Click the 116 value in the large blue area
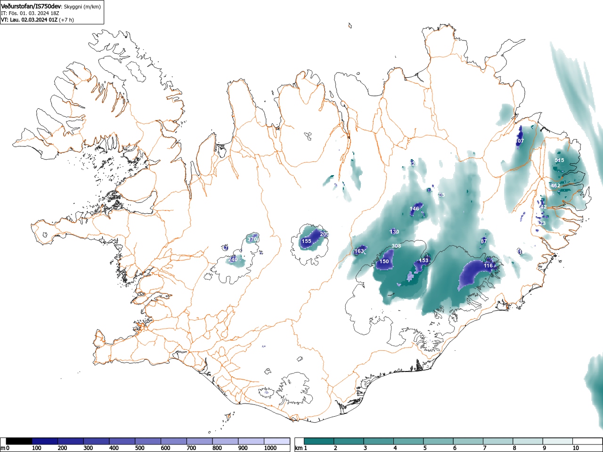Image resolution: width=603 pixels, height=452 pixels. click(488, 266)
